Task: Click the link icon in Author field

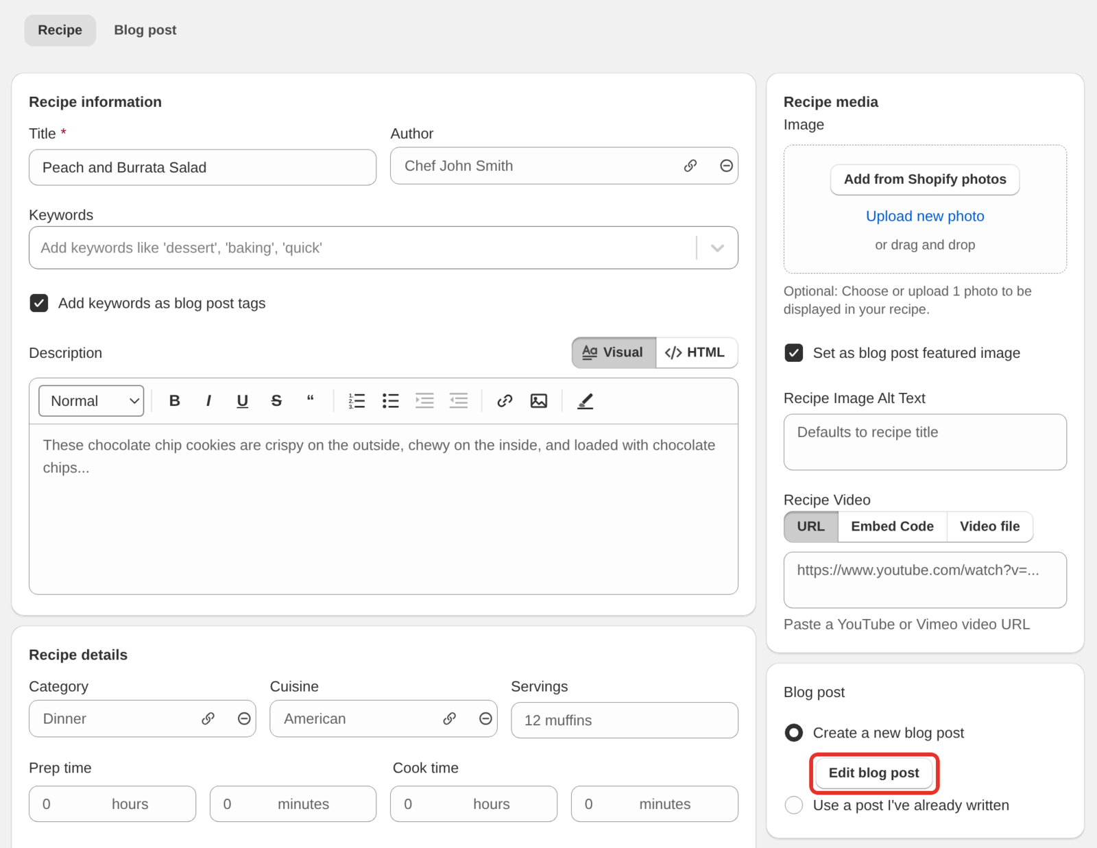Action: [x=690, y=166]
